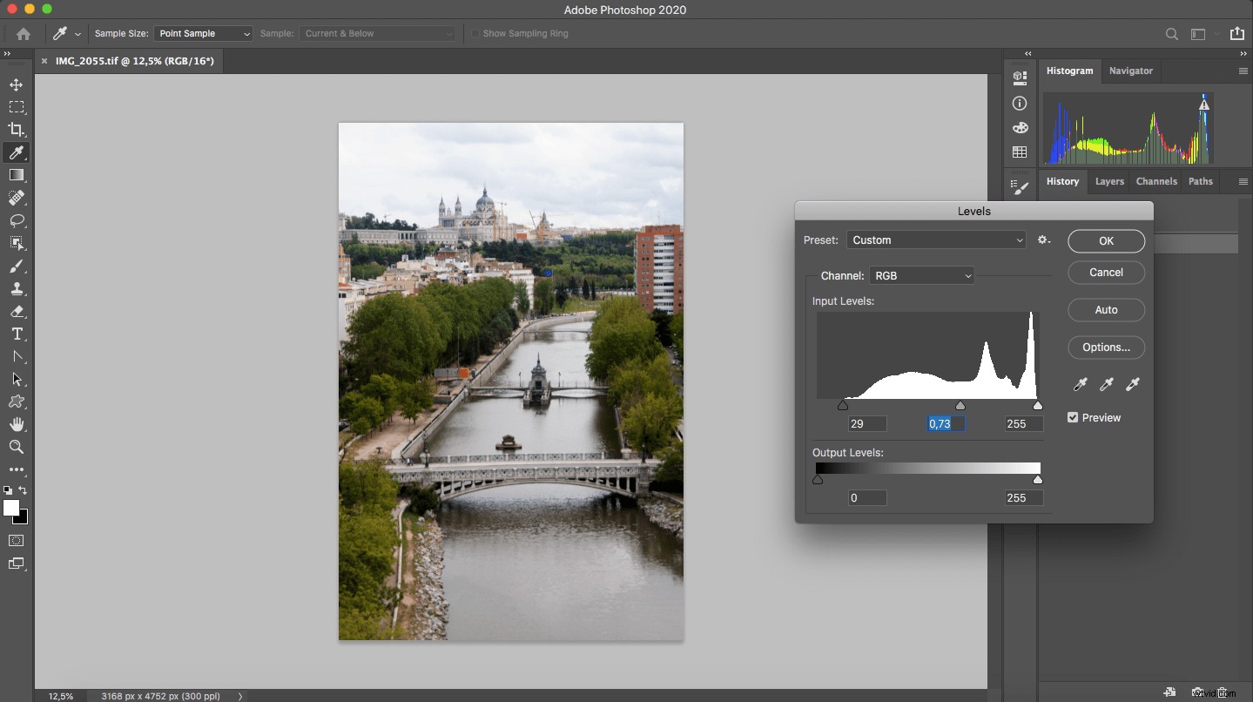Select the Crop tool
The width and height of the screenshot is (1253, 702).
[x=16, y=130]
